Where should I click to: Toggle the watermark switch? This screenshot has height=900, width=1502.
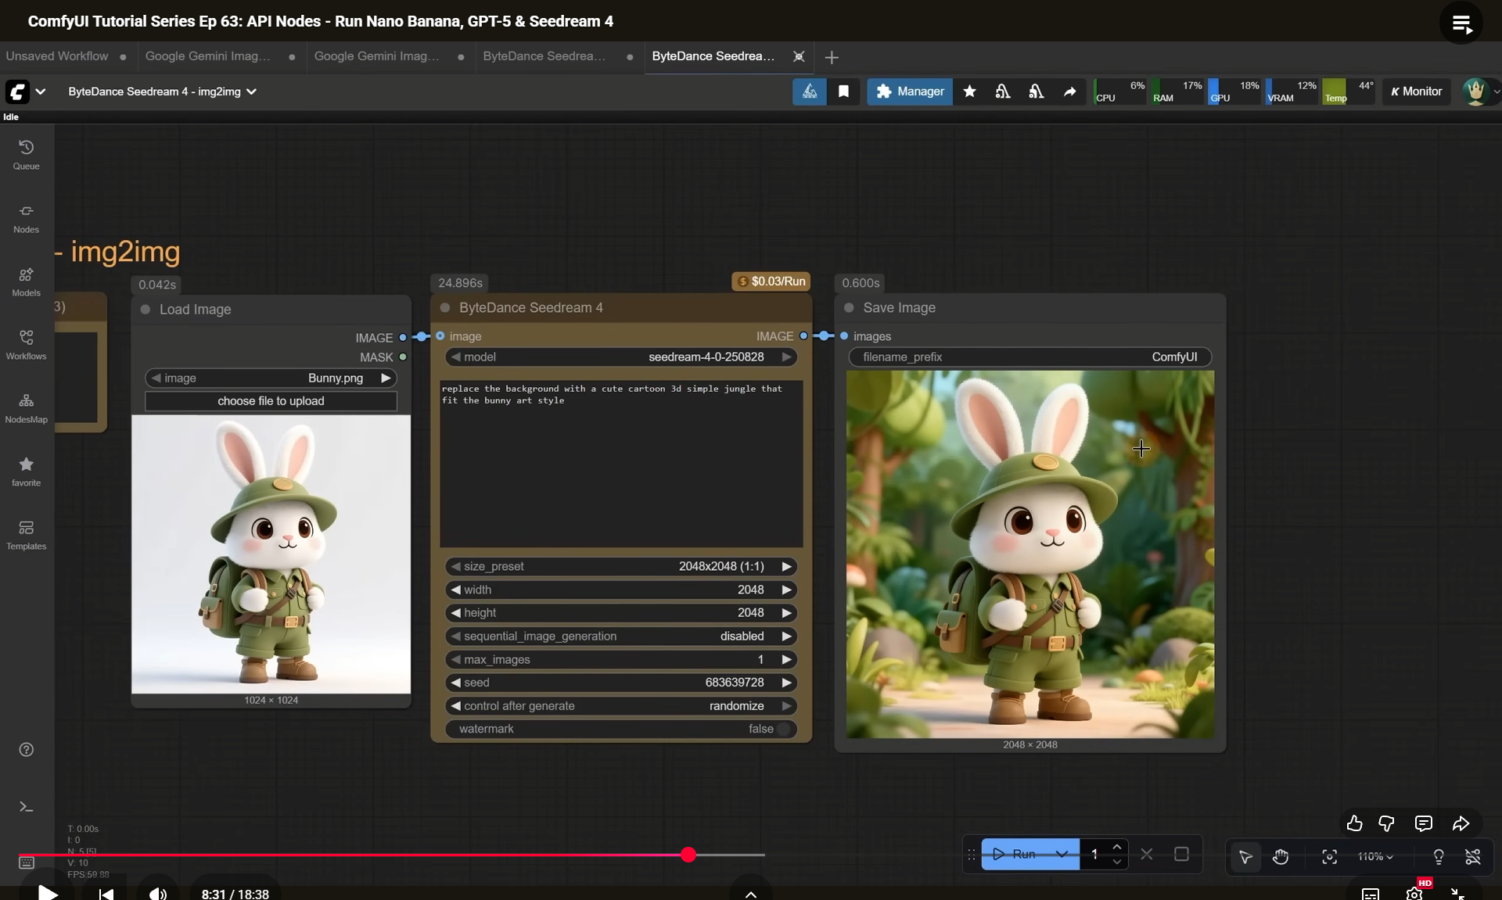pos(783,729)
